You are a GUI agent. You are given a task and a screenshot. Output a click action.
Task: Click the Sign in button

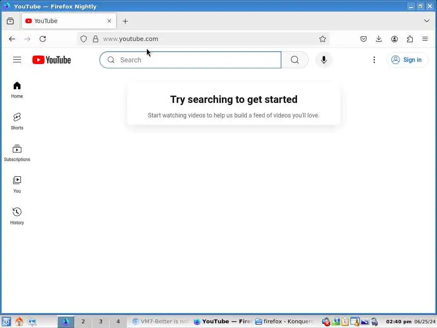[x=407, y=60]
